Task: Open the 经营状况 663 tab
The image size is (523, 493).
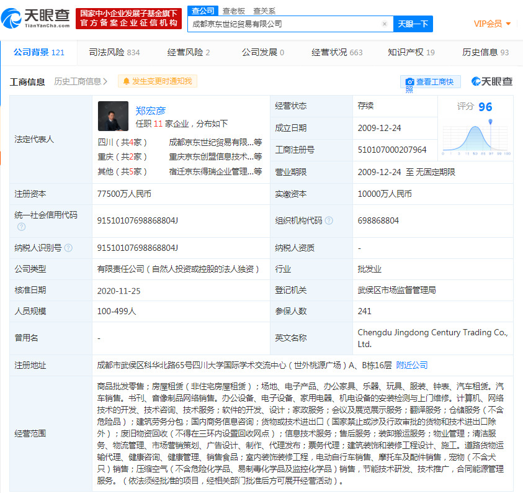Action: pos(337,52)
